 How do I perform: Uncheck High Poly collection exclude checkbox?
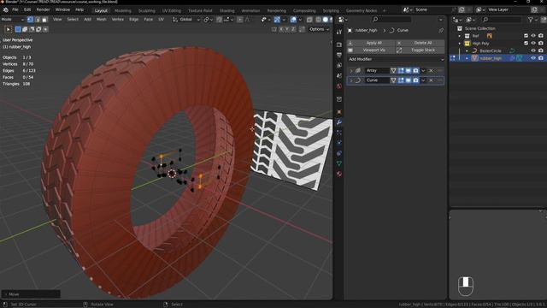click(526, 44)
